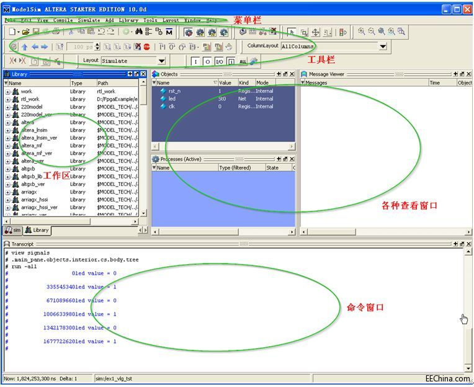
Task: Open the ColumnLayout 'AllColumns' dropdown
Action: 383,47
